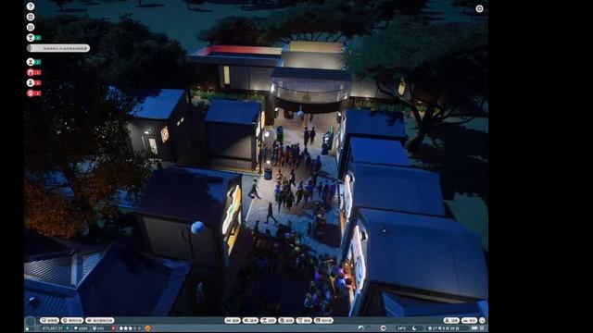Open the first build menu tab in bottom center
This screenshot has height=333, width=593.
[233, 321]
